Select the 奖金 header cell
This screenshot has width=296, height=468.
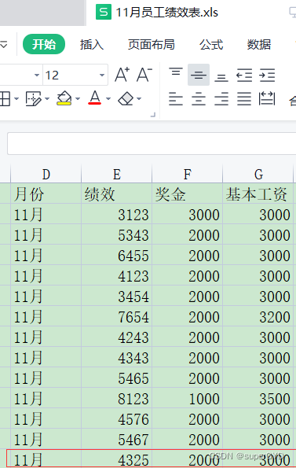188,193
